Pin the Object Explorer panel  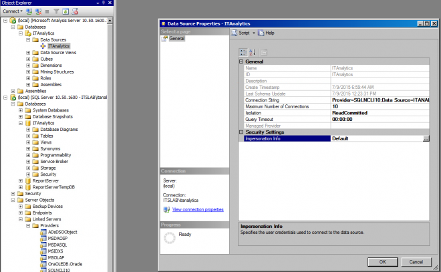coord(104,3)
